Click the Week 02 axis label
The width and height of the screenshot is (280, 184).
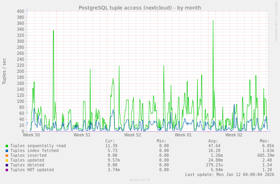[x=234, y=135]
